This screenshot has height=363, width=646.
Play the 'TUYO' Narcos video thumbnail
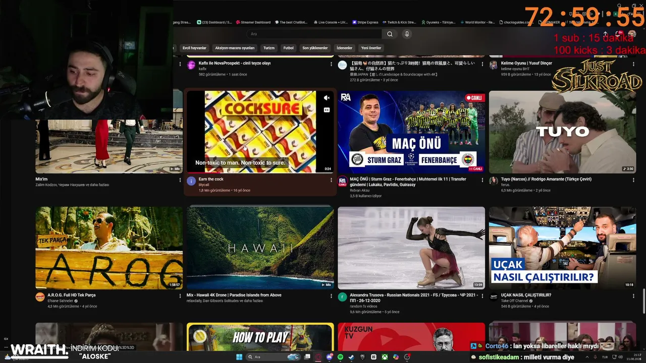coord(562,132)
